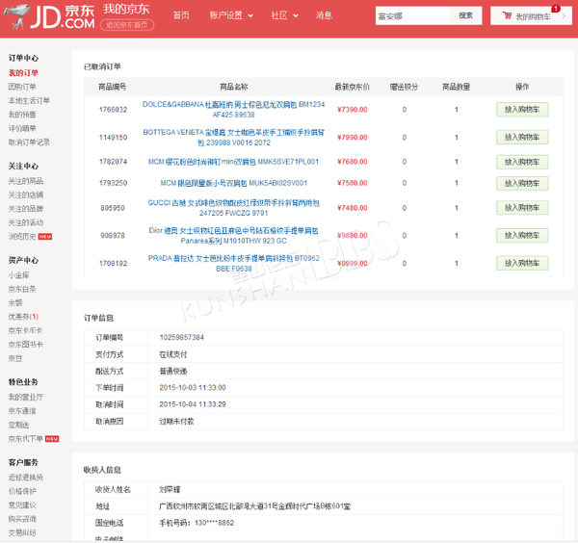The image size is (578, 543).
Task: Click the 搜索 search button
Action: click(x=465, y=15)
